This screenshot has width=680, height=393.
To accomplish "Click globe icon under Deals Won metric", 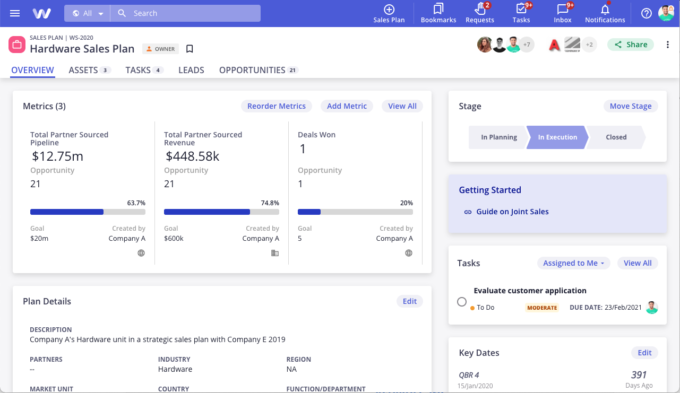I will click(409, 253).
